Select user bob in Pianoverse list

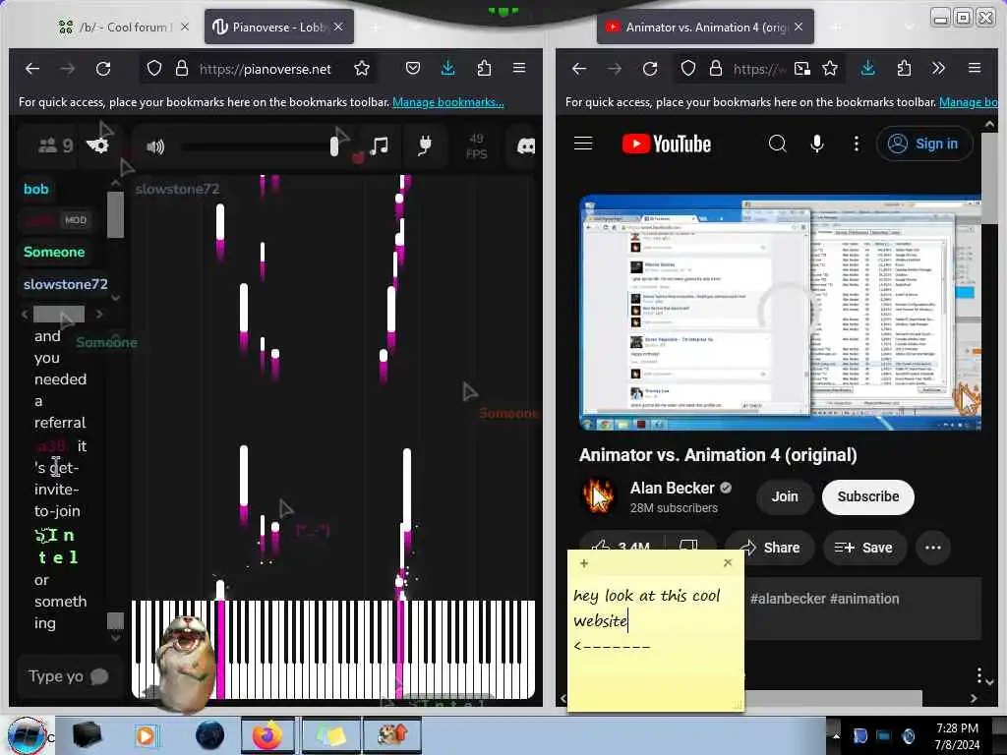36,189
